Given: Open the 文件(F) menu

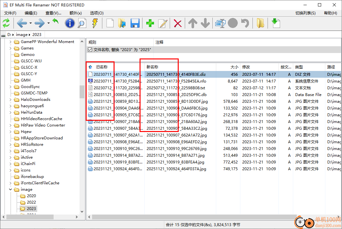Looking at the screenshot, I should (x=10, y=13).
